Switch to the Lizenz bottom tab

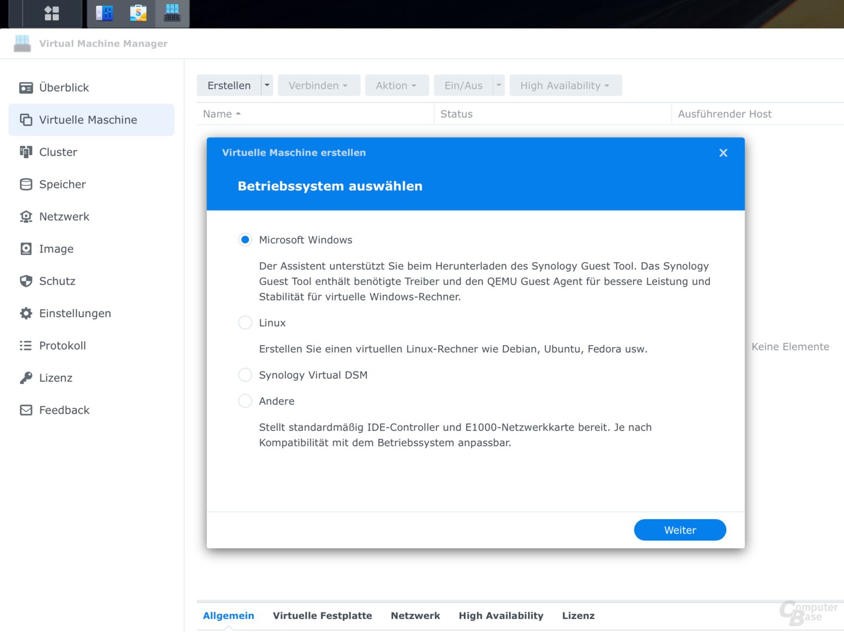pyautogui.click(x=578, y=616)
